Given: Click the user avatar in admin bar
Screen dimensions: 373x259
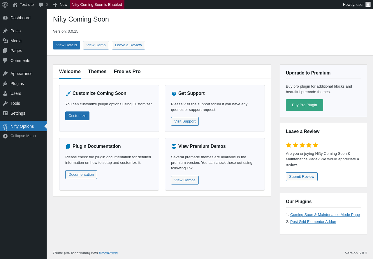Looking at the screenshot, I should (368, 4).
